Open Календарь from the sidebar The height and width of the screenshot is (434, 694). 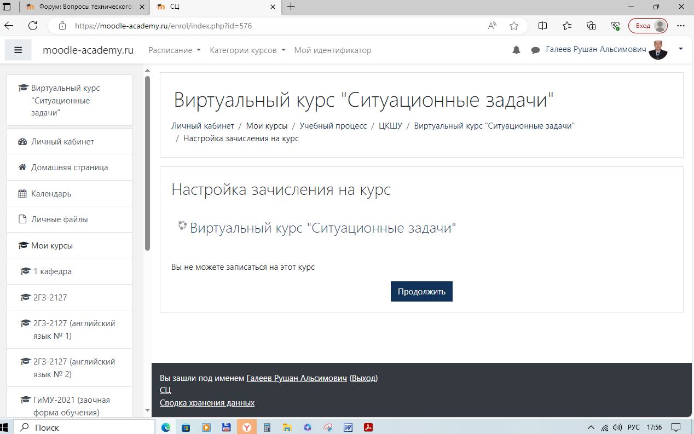pos(51,194)
